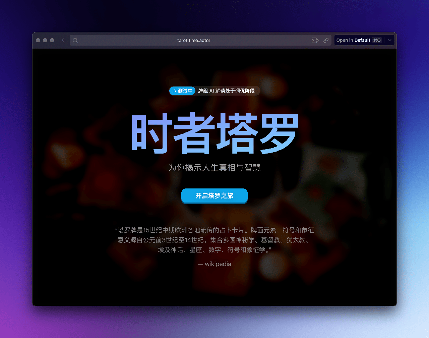Click the 牌组 AI 解读处于调优阶段 notice text
The width and height of the screenshot is (429, 338).
[227, 91]
